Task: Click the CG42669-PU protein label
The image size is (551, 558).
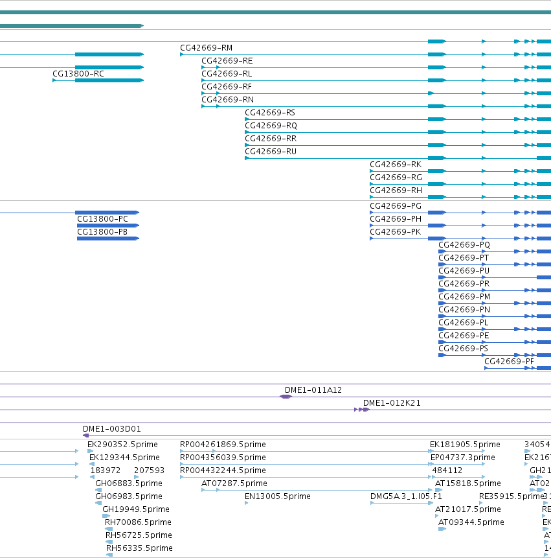Action: (x=464, y=271)
